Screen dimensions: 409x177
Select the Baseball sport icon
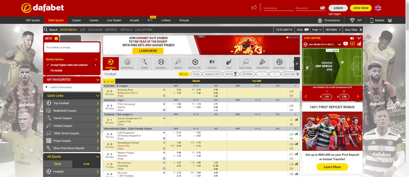[161, 64]
